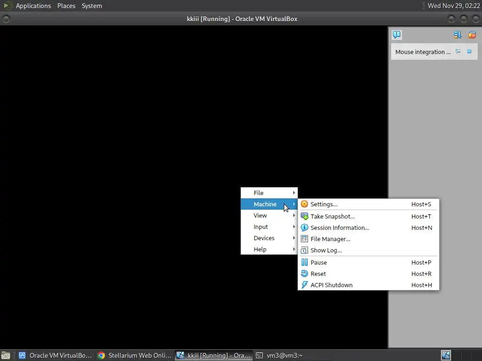This screenshot has height=361, width=482.
Task: Click the clock showing Wed Nov 29, 02:22
Action: pos(454,6)
